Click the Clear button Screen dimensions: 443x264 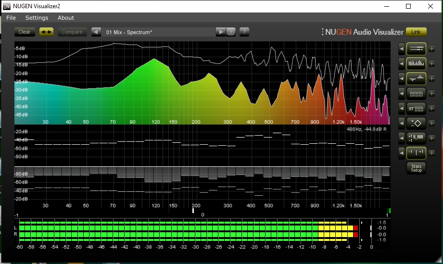click(25, 32)
